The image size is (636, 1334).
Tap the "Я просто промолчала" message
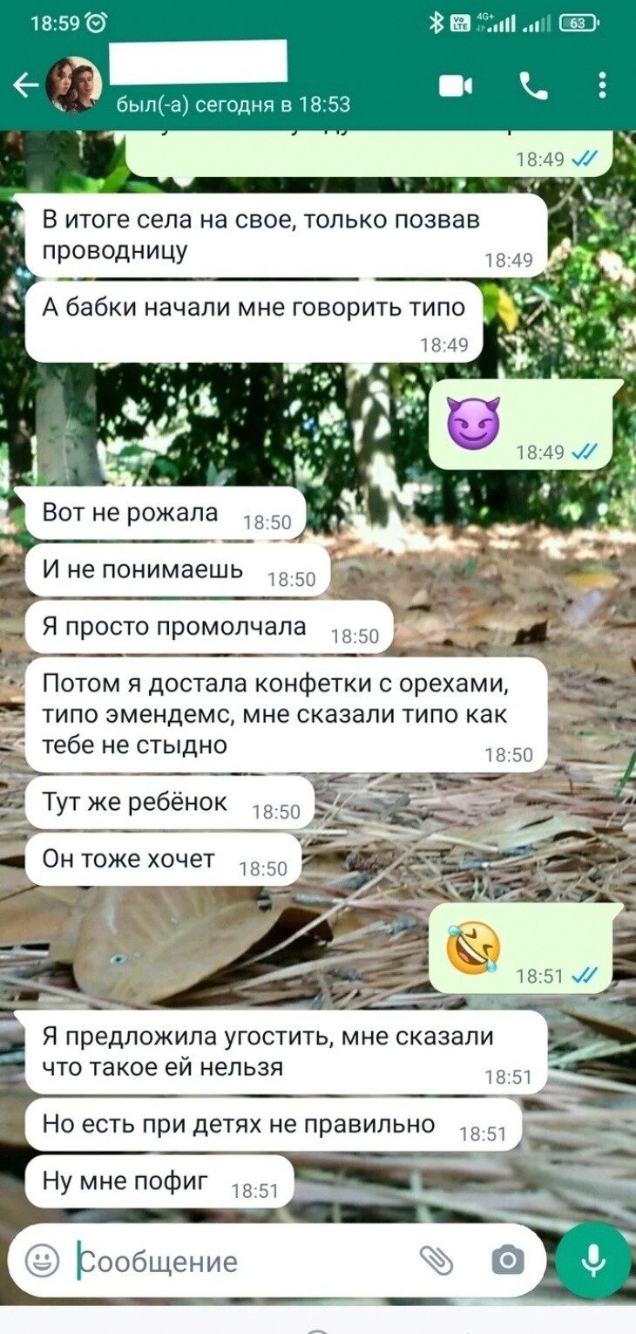coord(209,627)
